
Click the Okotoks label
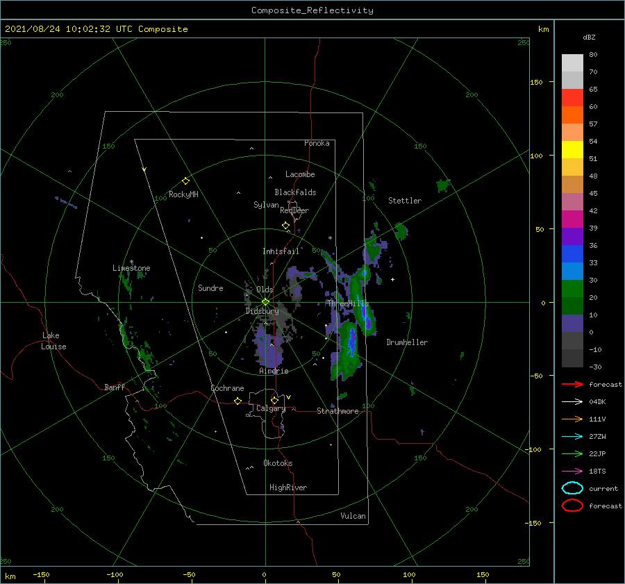pos(278,463)
